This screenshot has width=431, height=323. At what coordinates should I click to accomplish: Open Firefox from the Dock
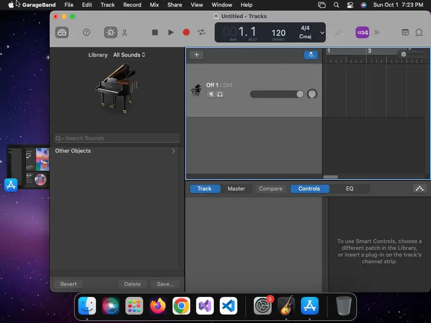click(x=158, y=306)
